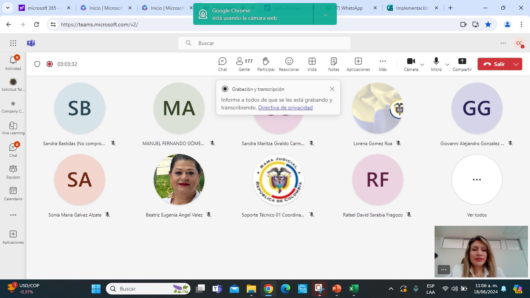
Task: Click the recording indicator icon
Action: pyautogui.click(x=50, y=64)
